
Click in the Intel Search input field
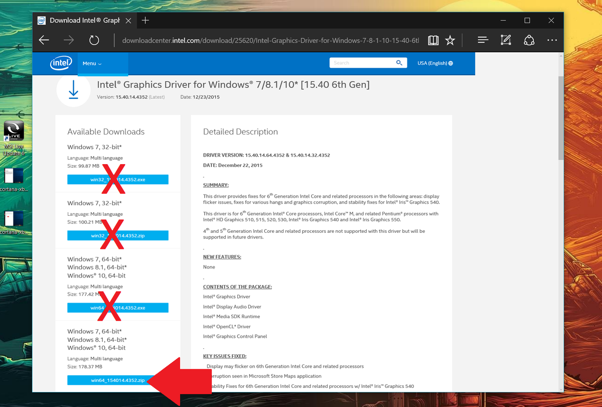(x=361, y=63)
